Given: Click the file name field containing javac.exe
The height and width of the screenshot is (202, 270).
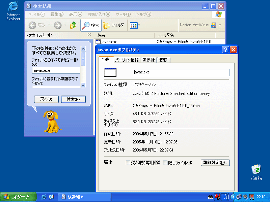Looking at the screenshot, I should click(x=56, y=70).
